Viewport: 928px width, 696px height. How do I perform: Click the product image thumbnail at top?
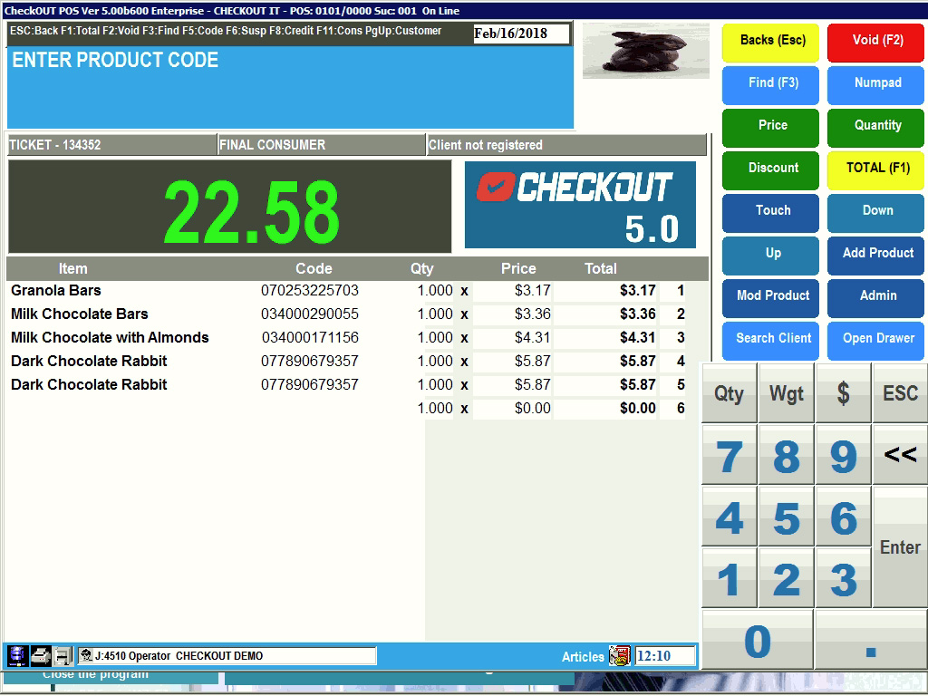(645, 51)
